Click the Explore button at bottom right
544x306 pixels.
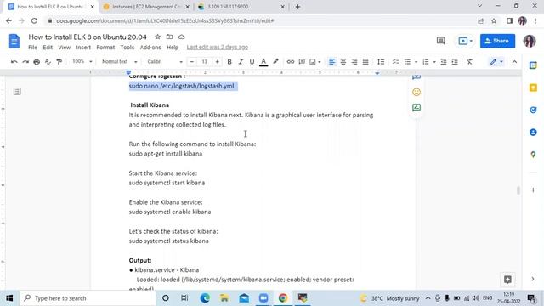(507, 280)
